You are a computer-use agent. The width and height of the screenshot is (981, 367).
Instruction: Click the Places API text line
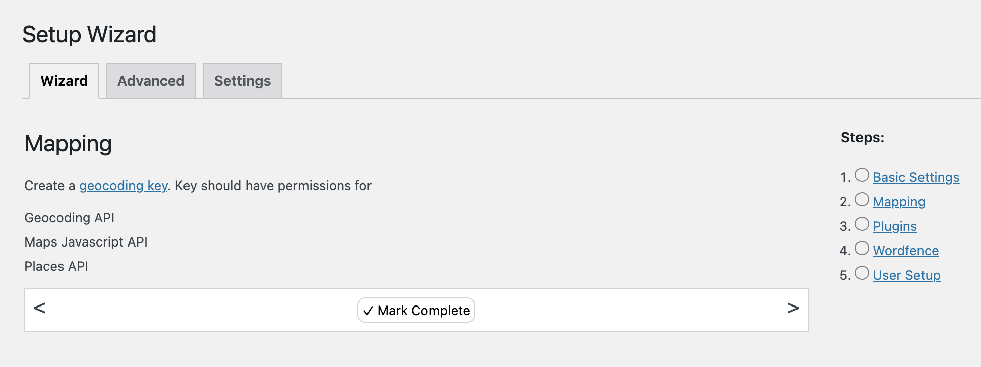[x=56, y=266]
